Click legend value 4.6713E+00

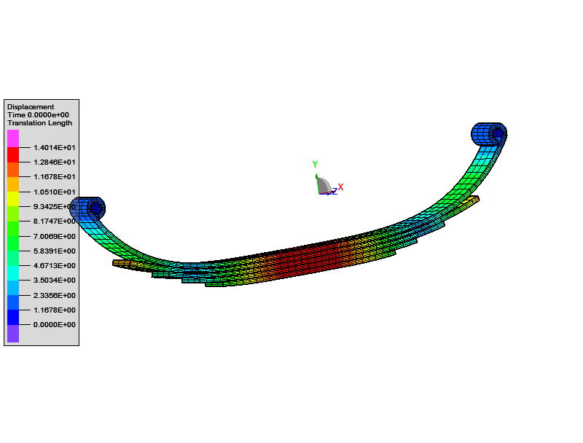point(54,265)
